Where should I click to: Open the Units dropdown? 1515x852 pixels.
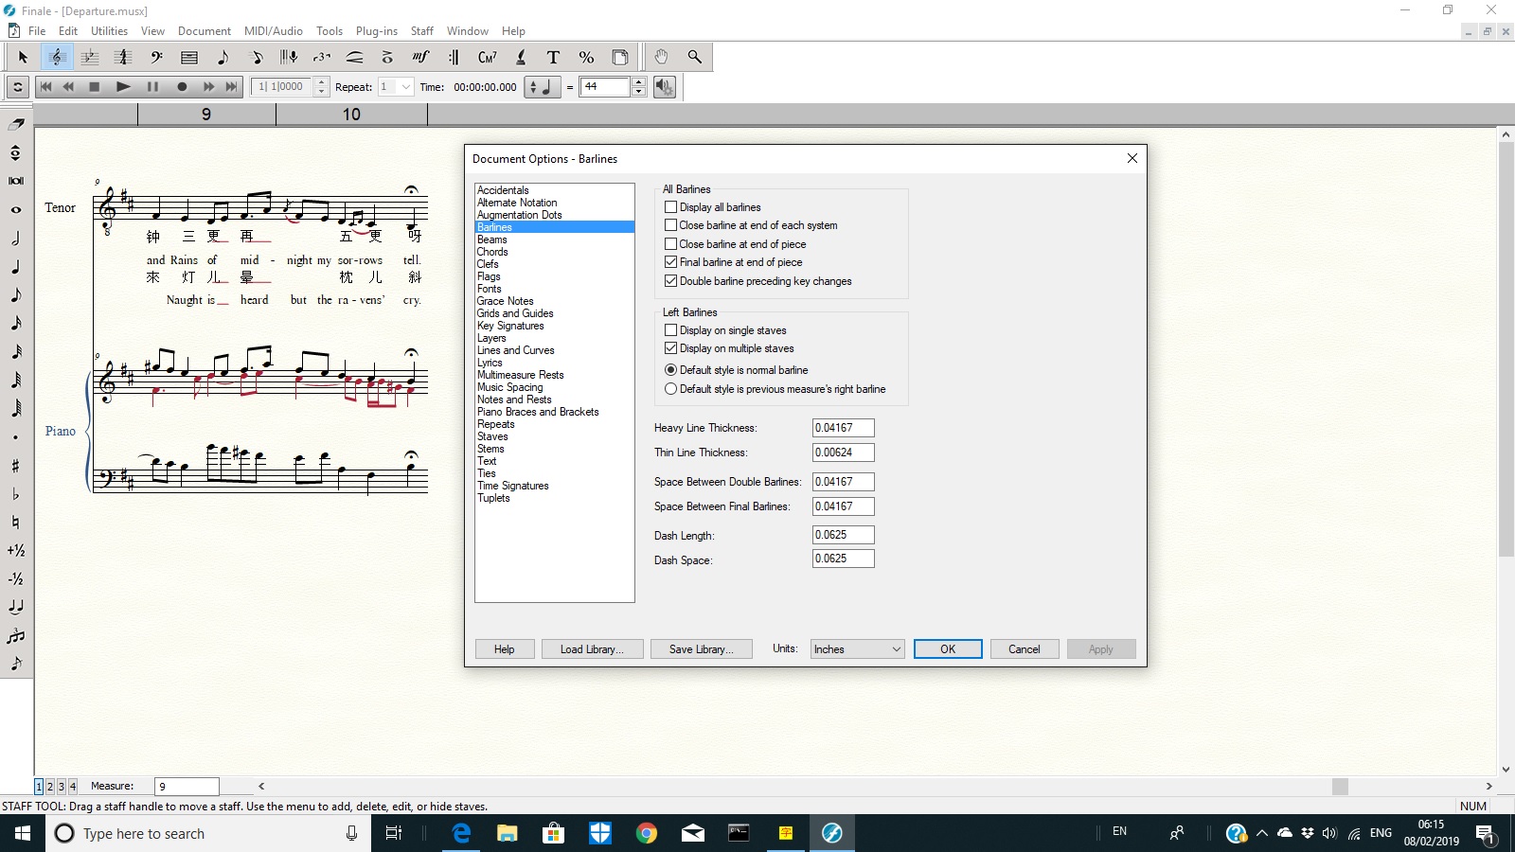click(857, 649)
